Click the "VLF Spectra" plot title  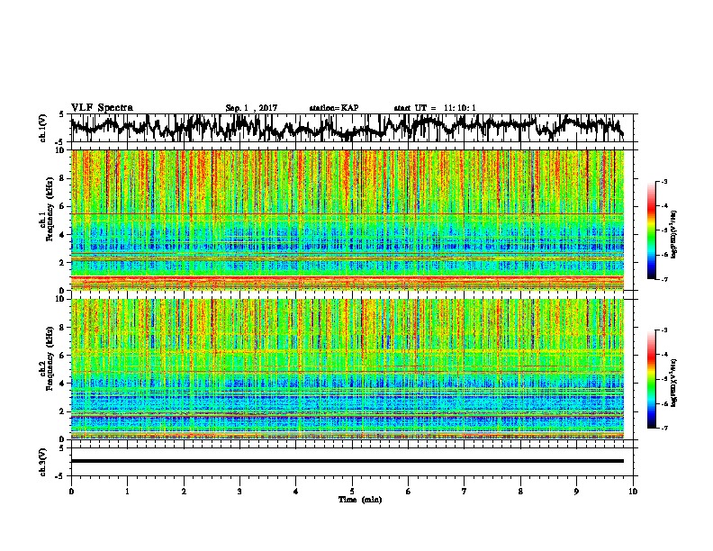(x=102, y=108)
